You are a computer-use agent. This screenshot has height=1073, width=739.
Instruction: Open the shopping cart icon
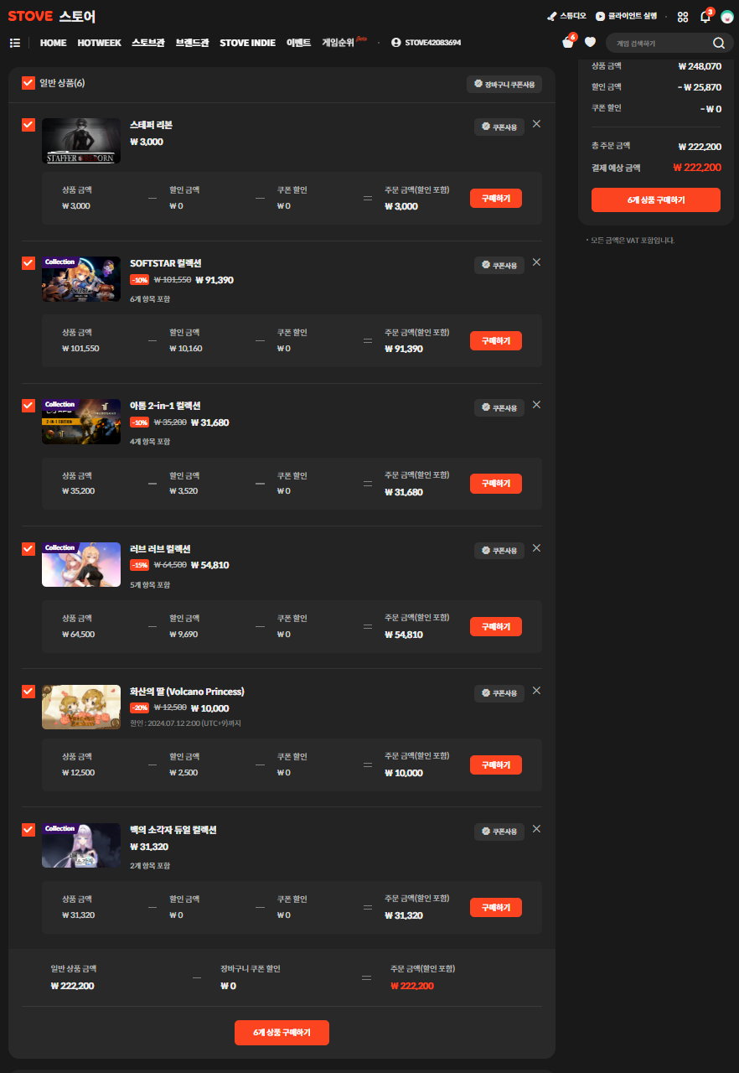point(568,43)
